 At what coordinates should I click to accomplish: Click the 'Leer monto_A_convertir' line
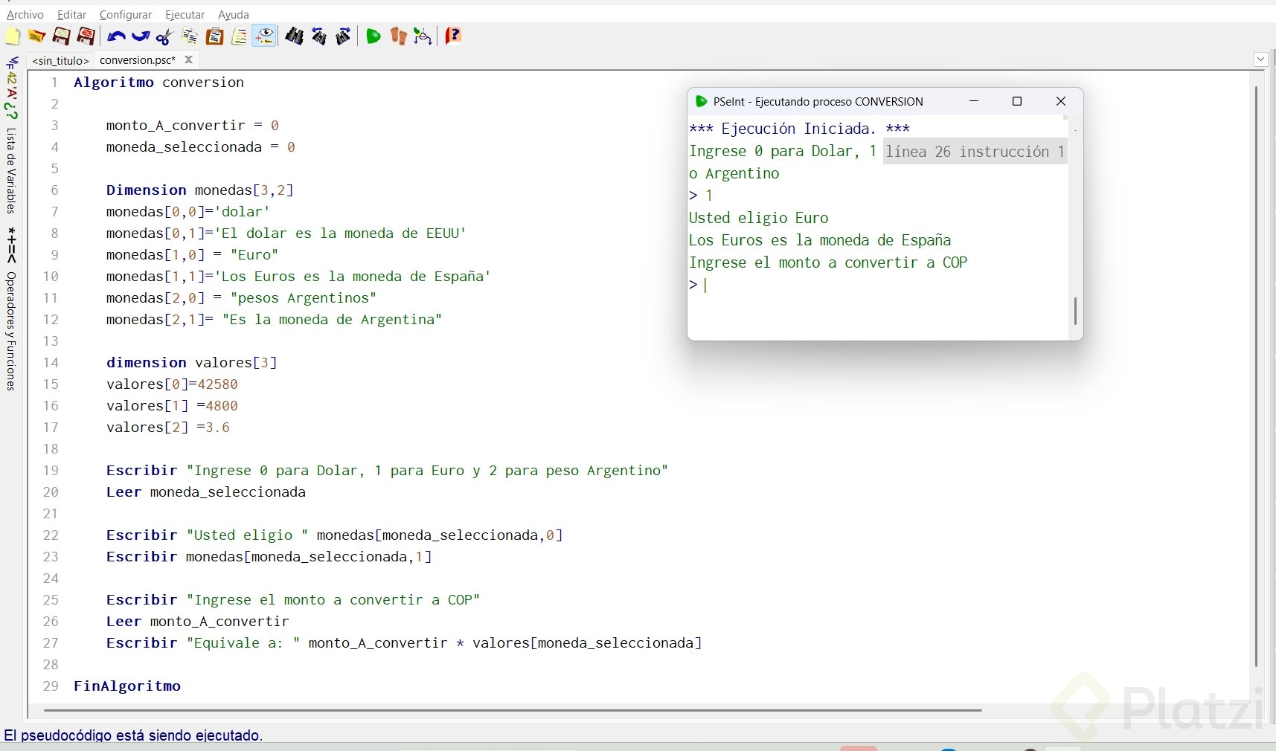198,622
